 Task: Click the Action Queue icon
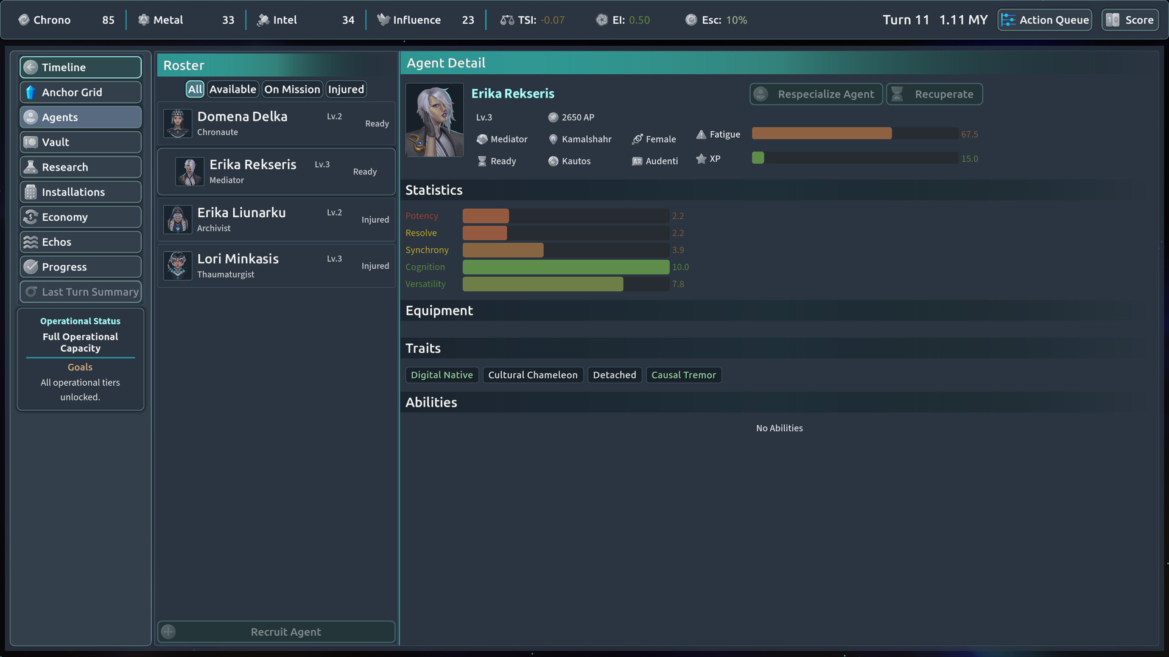pos(1008,20)
